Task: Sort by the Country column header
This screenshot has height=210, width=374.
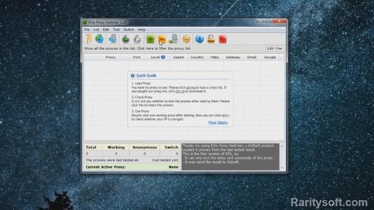Action: pos(197,57)
